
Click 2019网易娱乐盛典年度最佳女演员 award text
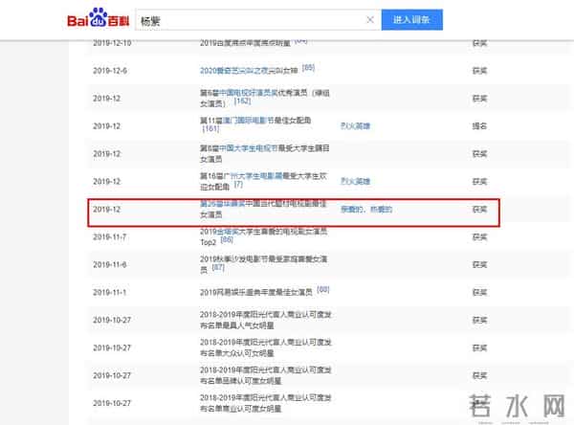255,292
